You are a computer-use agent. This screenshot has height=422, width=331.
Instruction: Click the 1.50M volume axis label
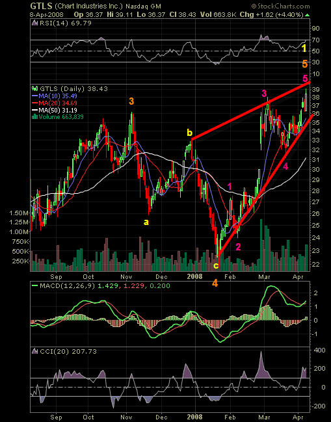[x=19, y=213]
